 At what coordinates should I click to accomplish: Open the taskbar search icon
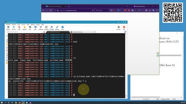coord(5,103)
